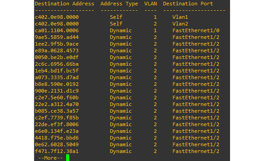Select the ca01.1104.0006 MAC address entry
The image size is (264, 161).
[57, 30]
